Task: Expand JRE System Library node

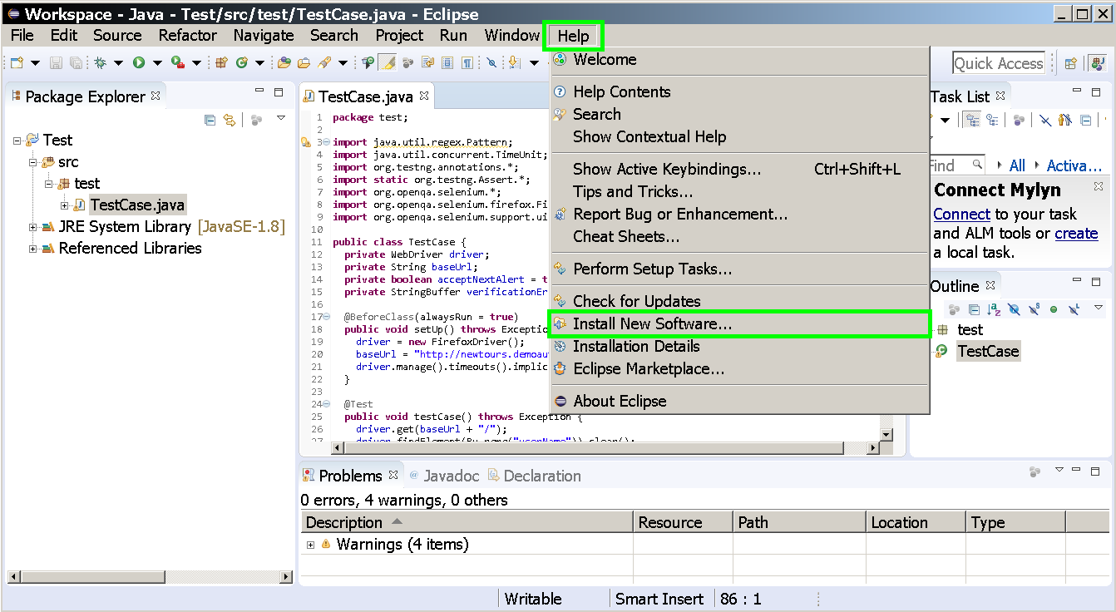Action: (x=33, y=226)
